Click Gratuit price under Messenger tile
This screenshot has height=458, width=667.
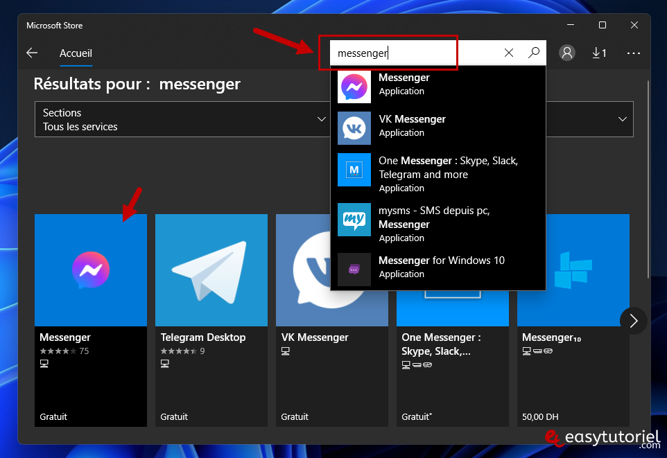pos(53,416)
